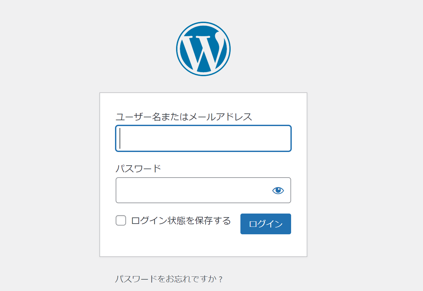The height and width of the screenshot is (291, 423).
Task: Follow the forgot password link below the form
Action: (x=169, y=279)
